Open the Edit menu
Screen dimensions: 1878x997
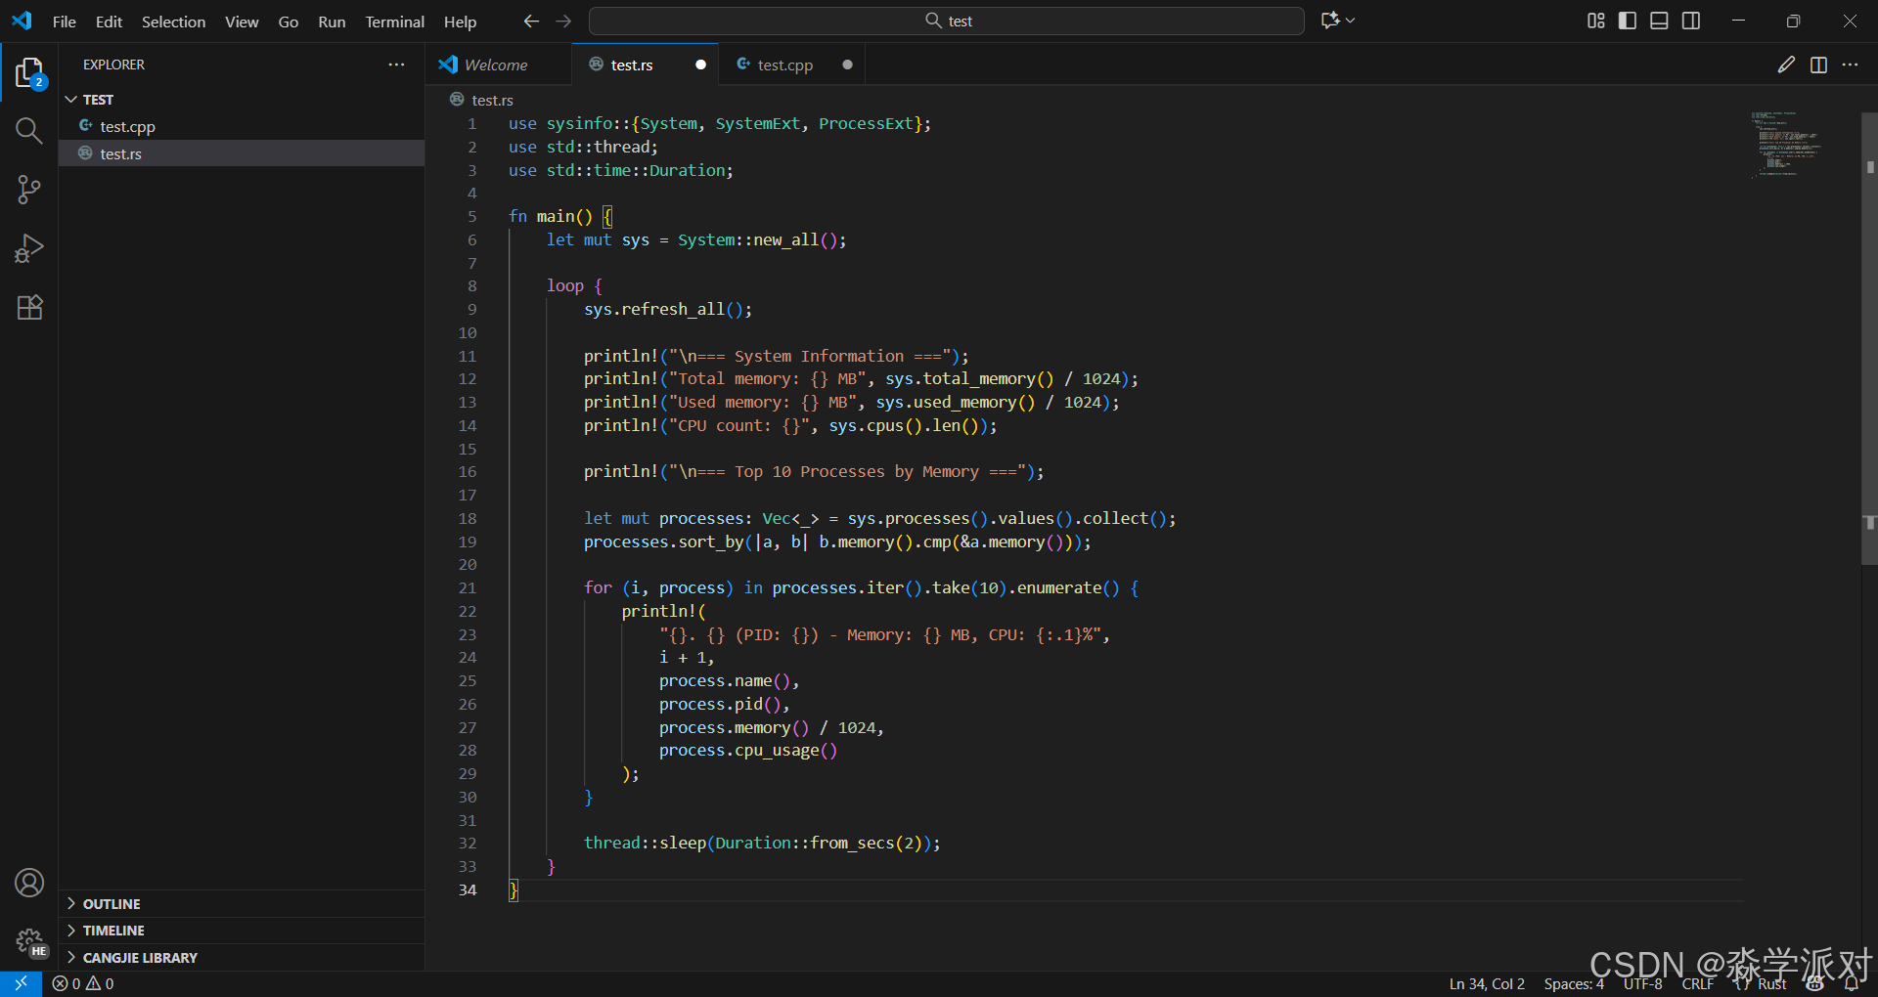coord(109,22)
